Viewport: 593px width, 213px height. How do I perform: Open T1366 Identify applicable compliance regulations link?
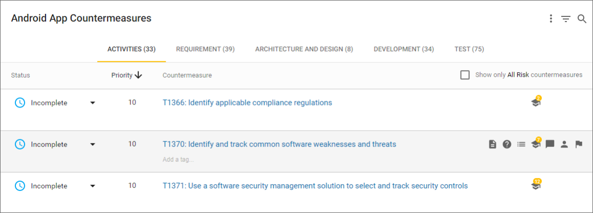click(247, 102)
